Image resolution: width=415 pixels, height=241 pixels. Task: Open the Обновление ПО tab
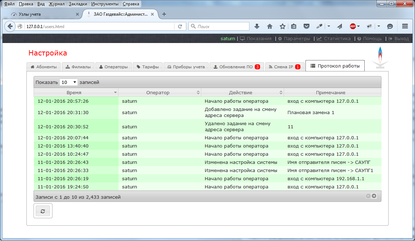tap(236, 67)
